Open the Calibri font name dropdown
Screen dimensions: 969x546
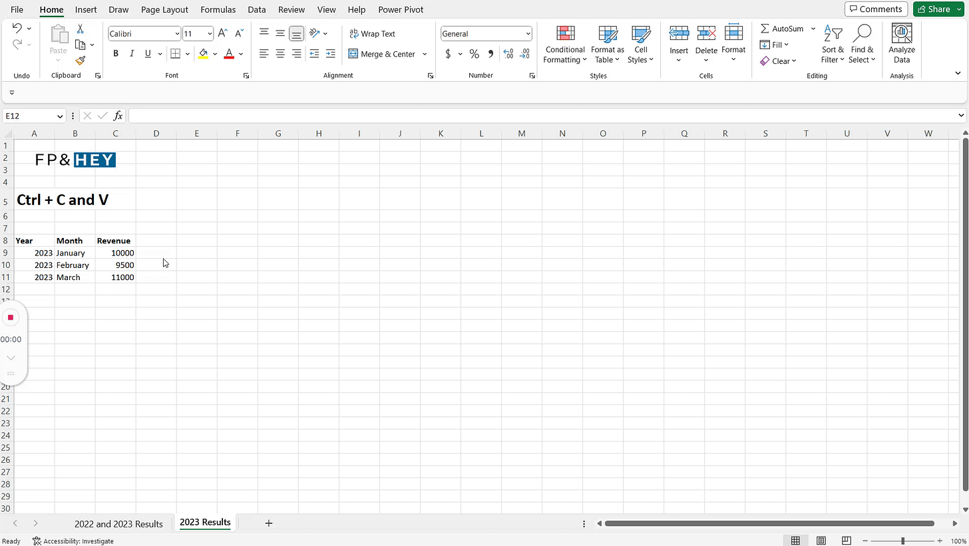tap(177, 34)
